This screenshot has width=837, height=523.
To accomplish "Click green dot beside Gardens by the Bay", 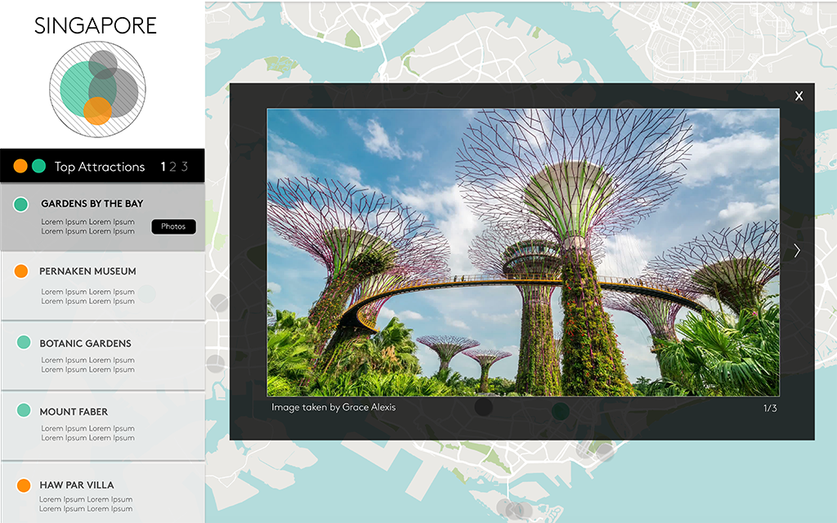I will pyautogui.click(x=20, y=203).
